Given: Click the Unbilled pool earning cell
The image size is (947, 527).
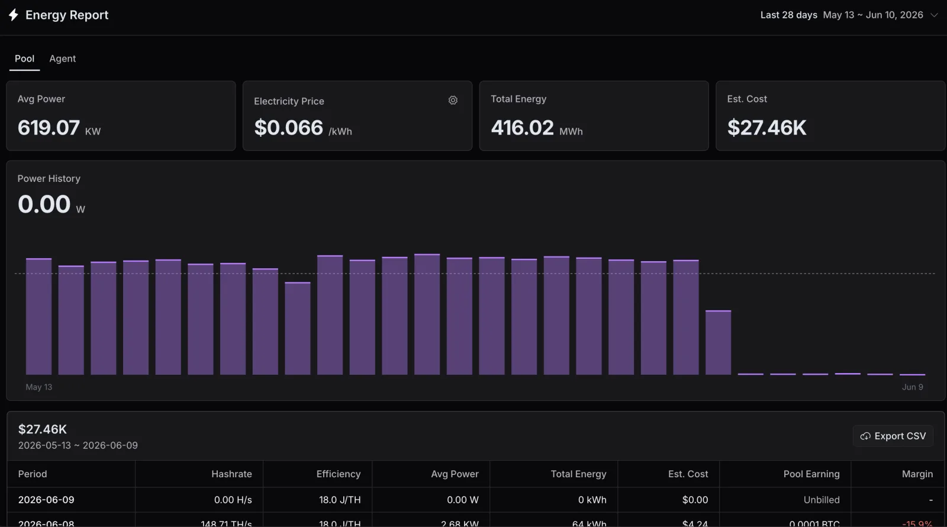Looking at the screenshot, I should 822,500.
